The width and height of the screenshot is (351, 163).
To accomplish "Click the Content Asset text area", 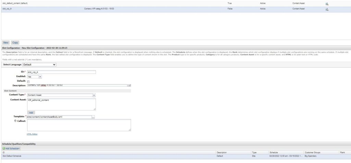I will (x=61, y=104).
